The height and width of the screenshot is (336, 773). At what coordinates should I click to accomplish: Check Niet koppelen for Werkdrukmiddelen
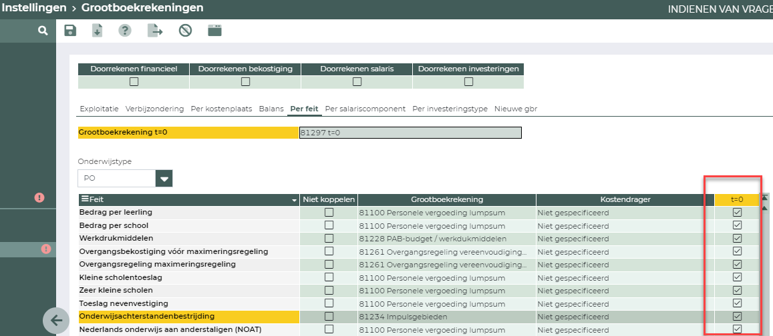(329, 238)
